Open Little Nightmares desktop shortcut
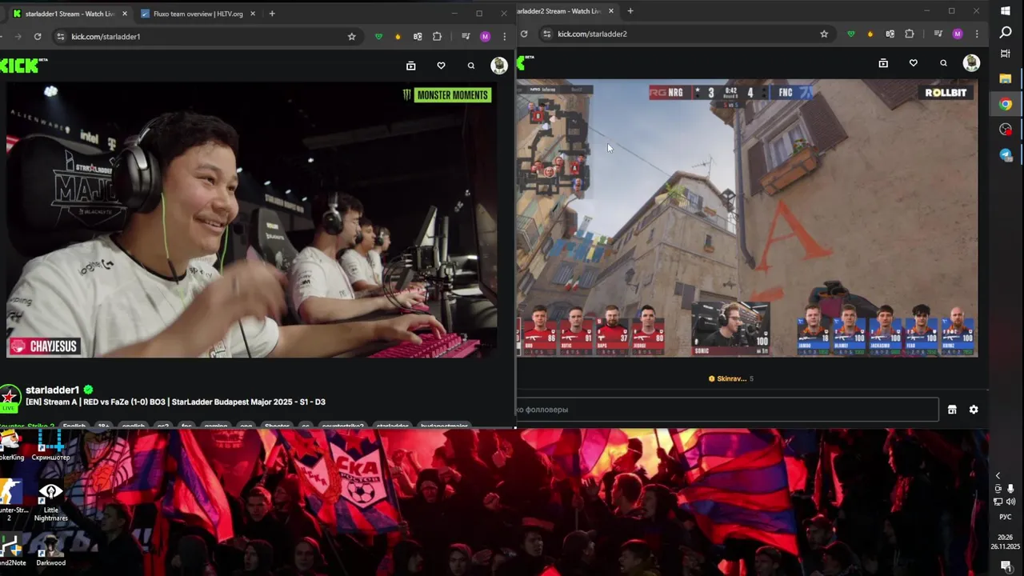 [50, 502]
